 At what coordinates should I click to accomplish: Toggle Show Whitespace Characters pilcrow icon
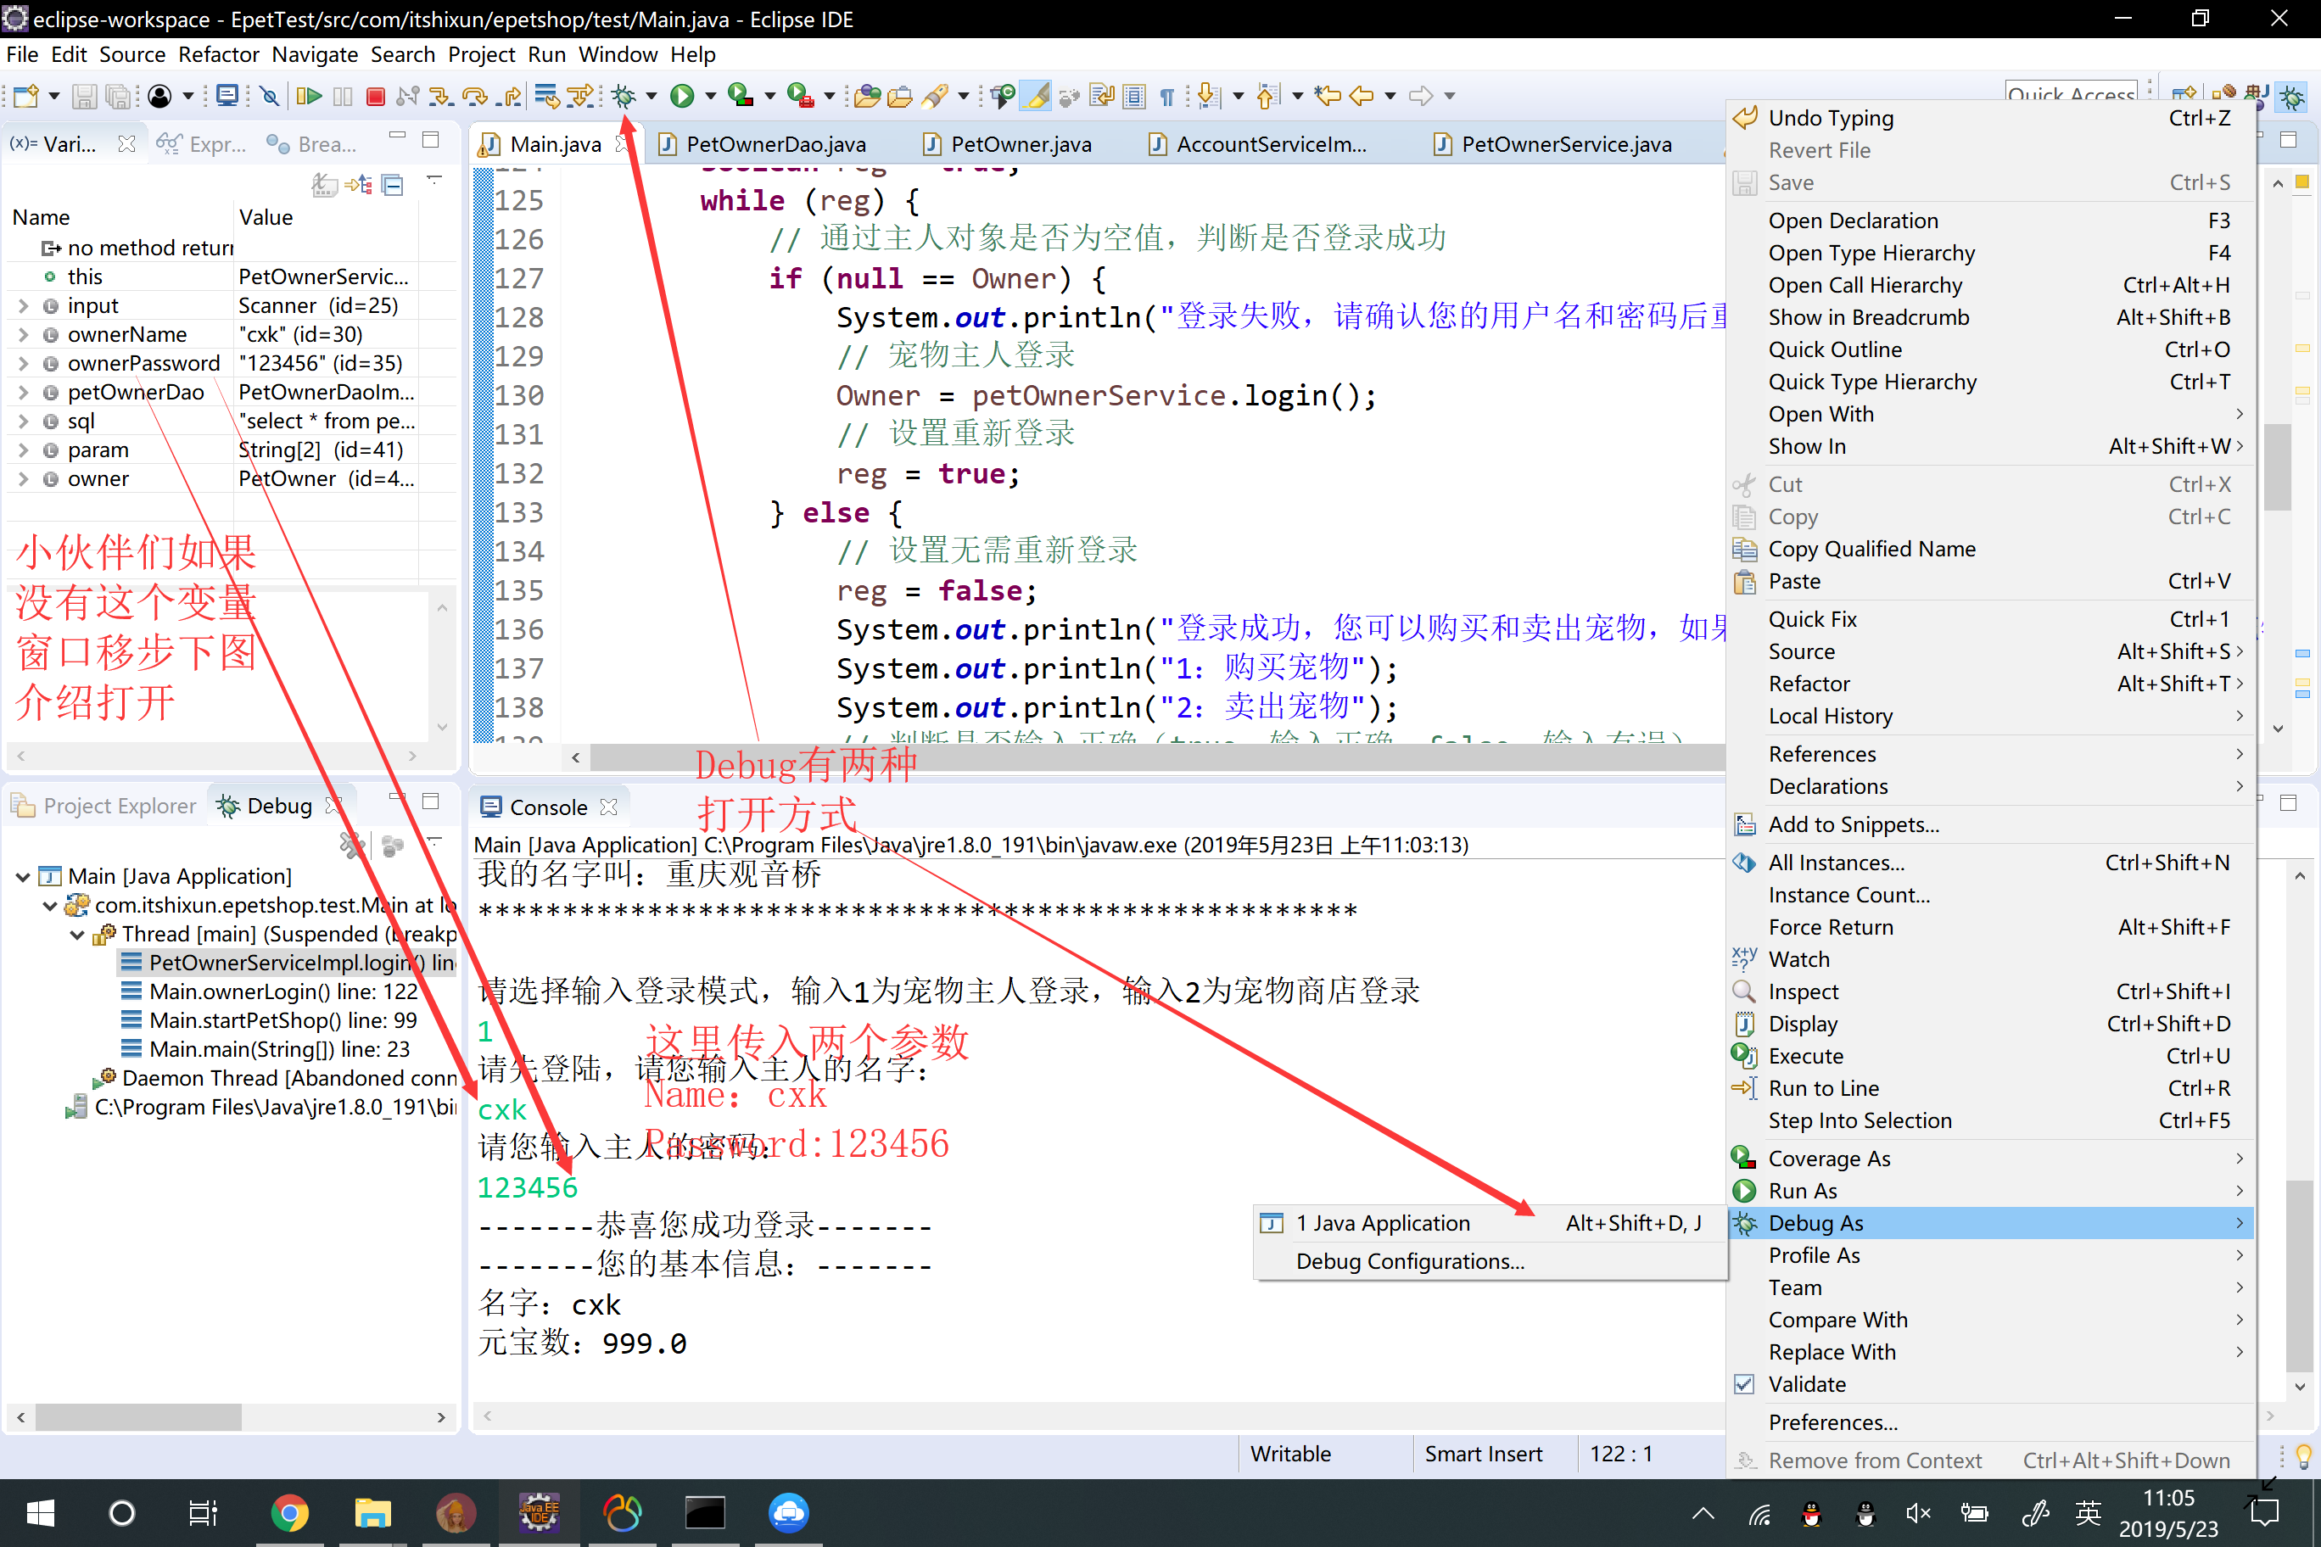tap(1166, 96)
